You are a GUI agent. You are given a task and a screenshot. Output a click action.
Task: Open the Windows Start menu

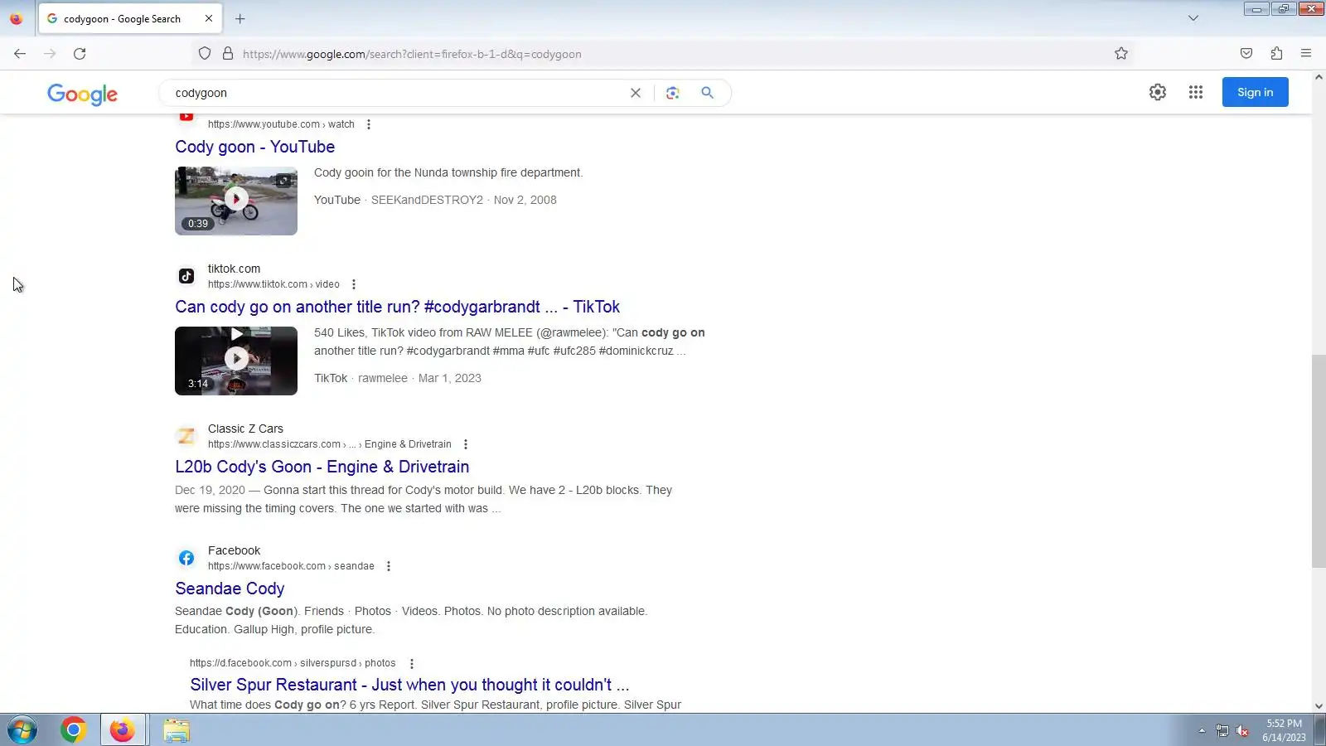pyautogui.click(x=22, y=730)
